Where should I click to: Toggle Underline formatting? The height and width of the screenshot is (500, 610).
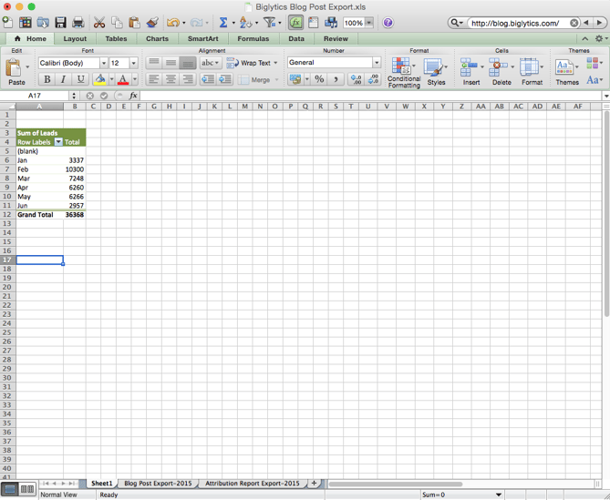(x=80, y=79)
